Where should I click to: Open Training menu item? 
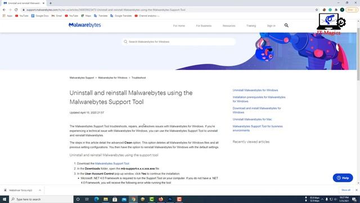[251, 26]
